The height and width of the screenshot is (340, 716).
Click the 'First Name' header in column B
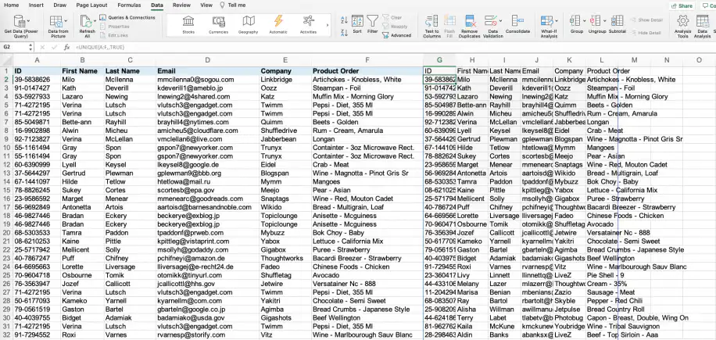point(82,71)
